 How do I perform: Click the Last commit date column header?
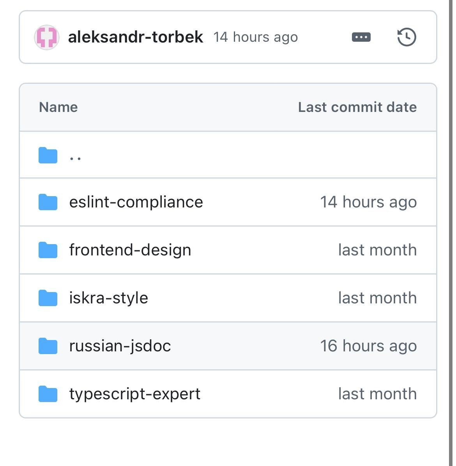(357, 107)
